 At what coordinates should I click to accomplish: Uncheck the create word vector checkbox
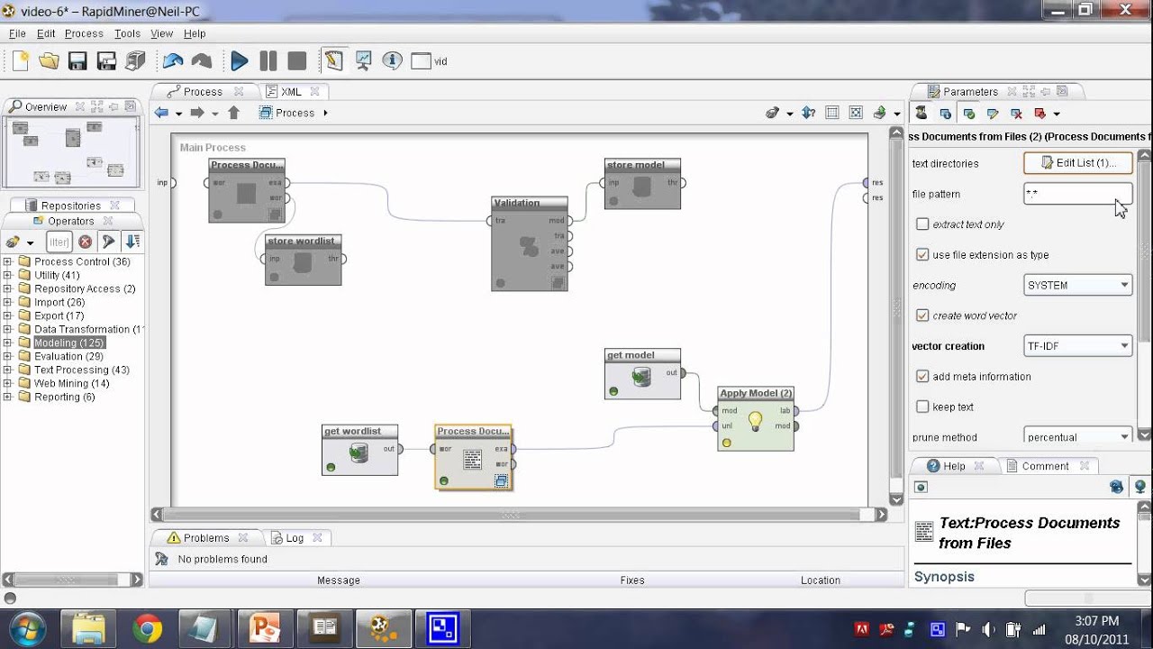tap(922, 315)
